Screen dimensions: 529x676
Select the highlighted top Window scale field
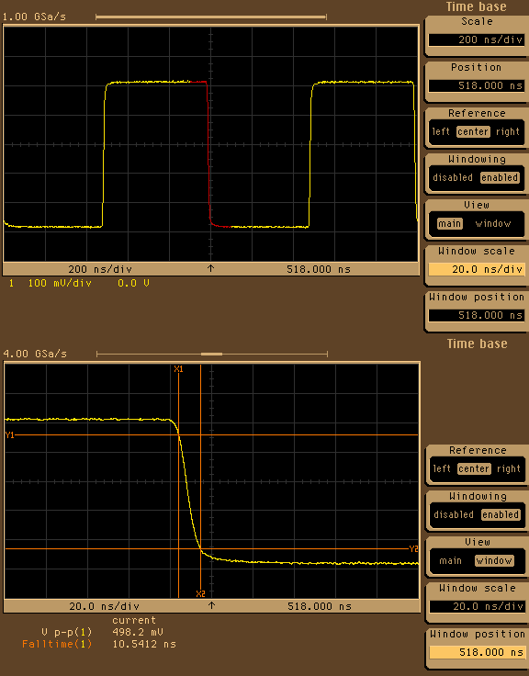point(477,269)
